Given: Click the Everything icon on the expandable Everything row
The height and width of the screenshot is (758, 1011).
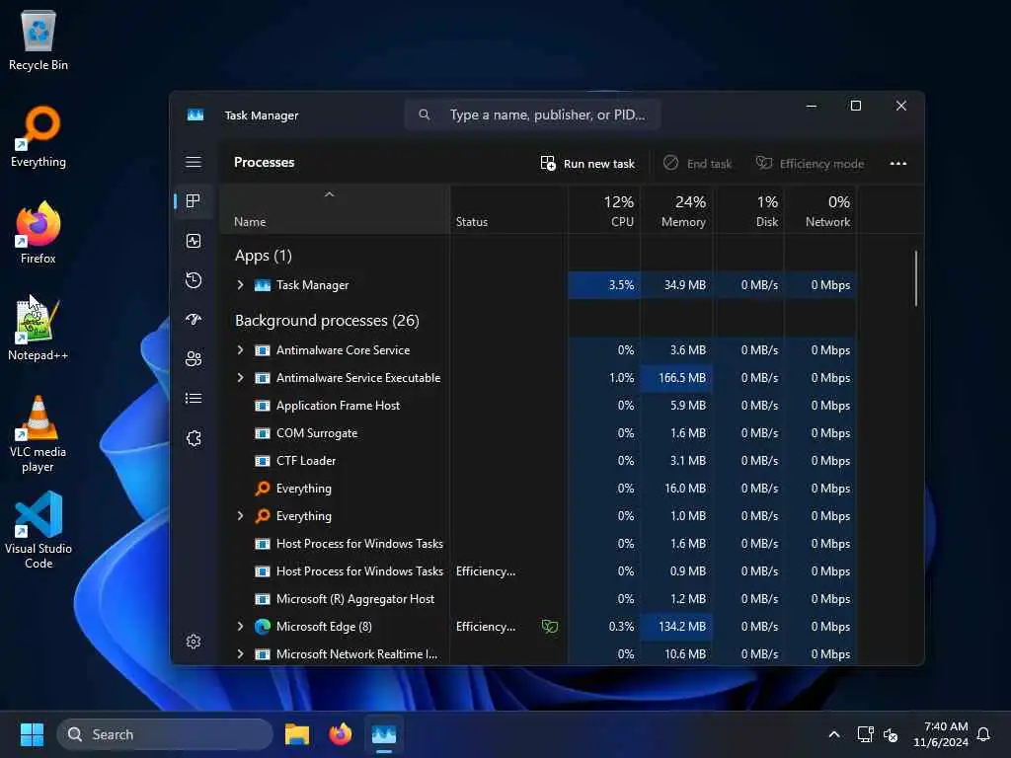Looking at the screenshot, I should (x=263, y=516).
